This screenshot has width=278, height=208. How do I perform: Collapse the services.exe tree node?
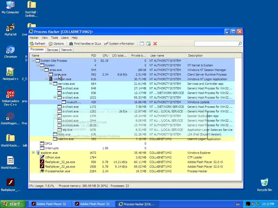(51, 83)
